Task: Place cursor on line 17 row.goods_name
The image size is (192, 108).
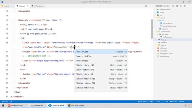Action: pos(36,29)
